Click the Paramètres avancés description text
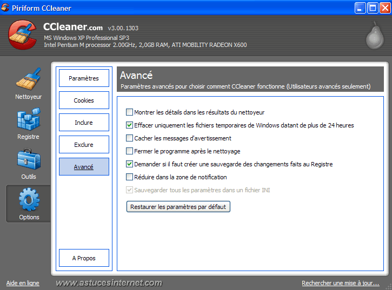Image resolution: width=392 pixels, height=290 pixels. (245, 86)
